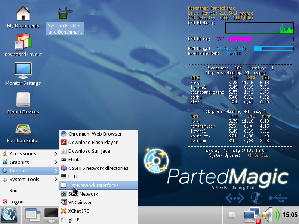This screenshot has height=224, width=299.
Task: Choose List Network Interfaces menu entry
Action: tap(93, 185)
